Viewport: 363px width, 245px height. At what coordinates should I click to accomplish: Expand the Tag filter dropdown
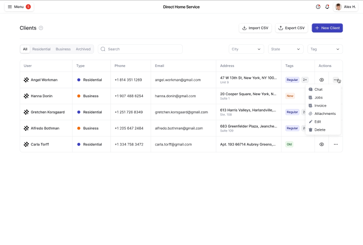325,49
